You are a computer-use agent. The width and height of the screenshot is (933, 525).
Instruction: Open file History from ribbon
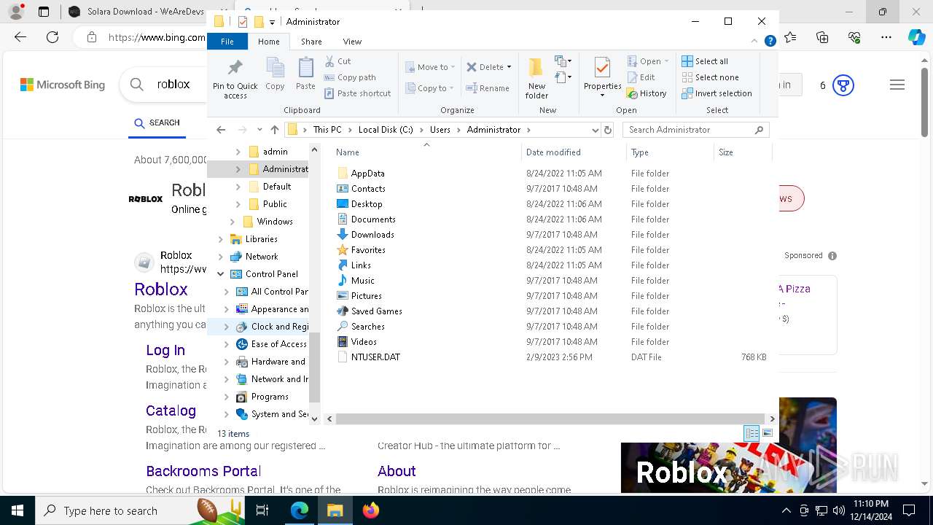(x=647, y=93)
